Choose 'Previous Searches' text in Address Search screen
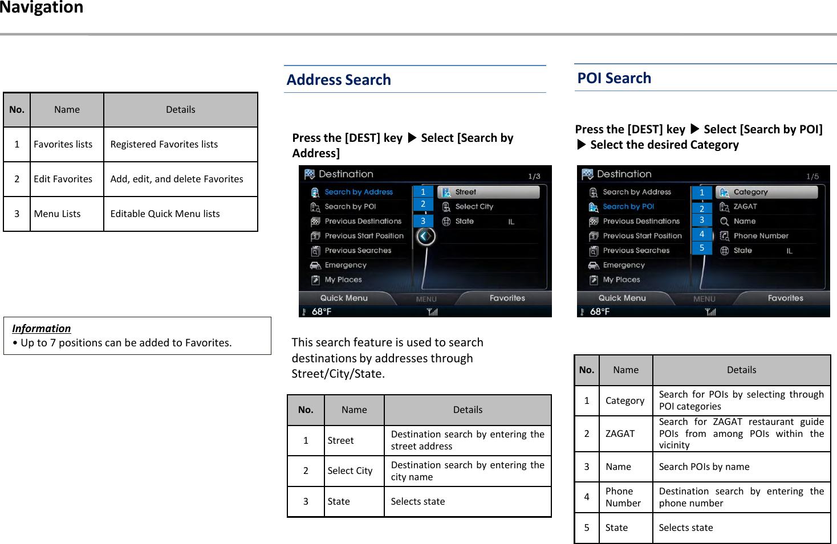The width and height of the screenshot is (837, 544). (358, 251)
